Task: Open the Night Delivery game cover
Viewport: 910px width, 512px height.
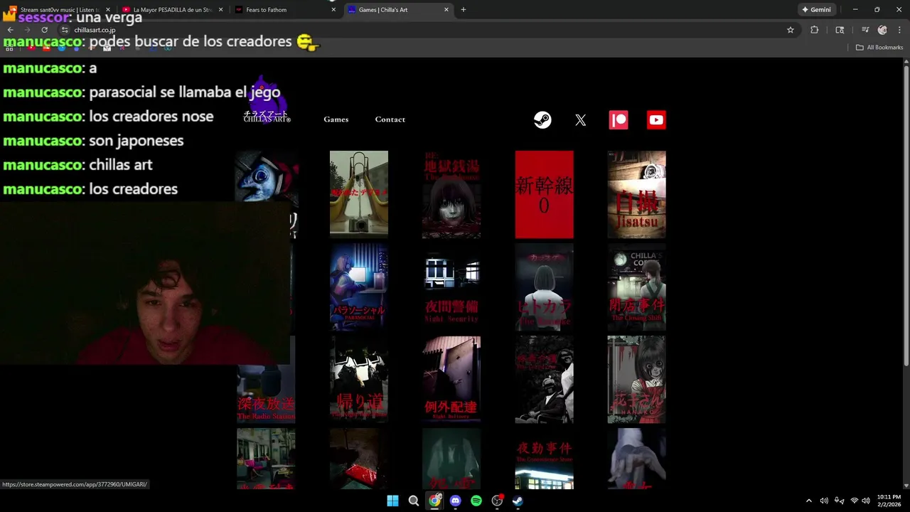Action: click(x=451, y=380)
